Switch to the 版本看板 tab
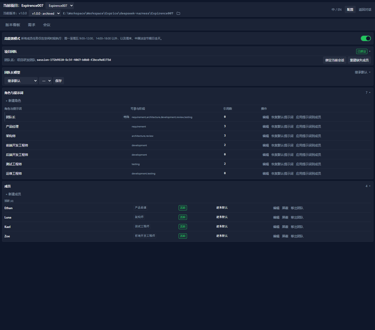Image resolution: width=375 pixels, height=330 pixels. click(x=13, y=25)
